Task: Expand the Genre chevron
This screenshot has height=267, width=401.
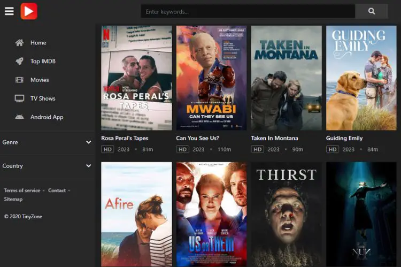Action: click(88, 142)
